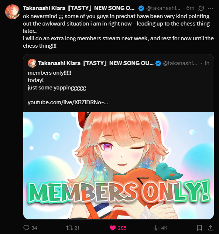Click the Grok explain icon beside 6m
Screen dimensions: 219x234
[201, 9]
